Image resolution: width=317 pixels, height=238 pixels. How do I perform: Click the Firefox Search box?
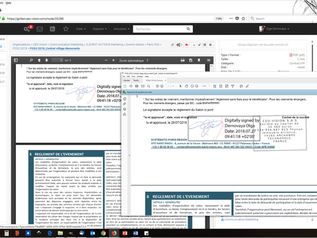pyautogui.click(x=282, y=19)
